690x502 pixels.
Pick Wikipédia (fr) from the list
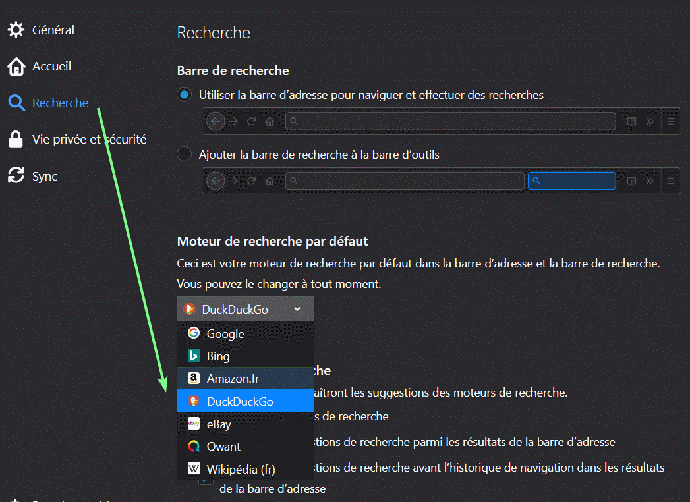coord(246,469)
